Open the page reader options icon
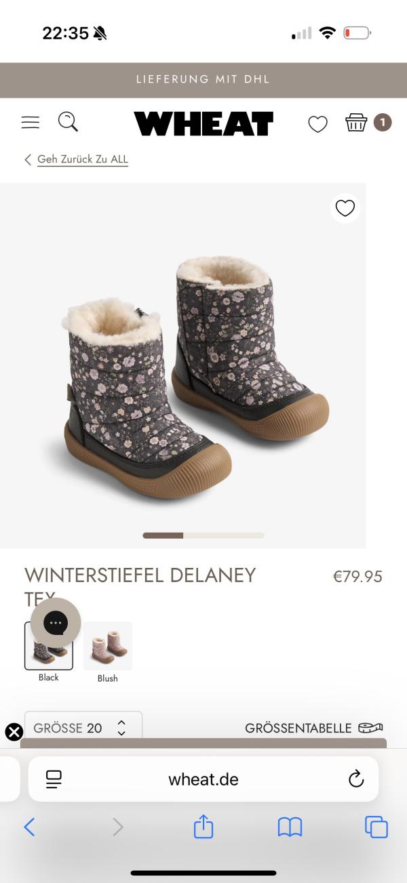 coord(54,779)
